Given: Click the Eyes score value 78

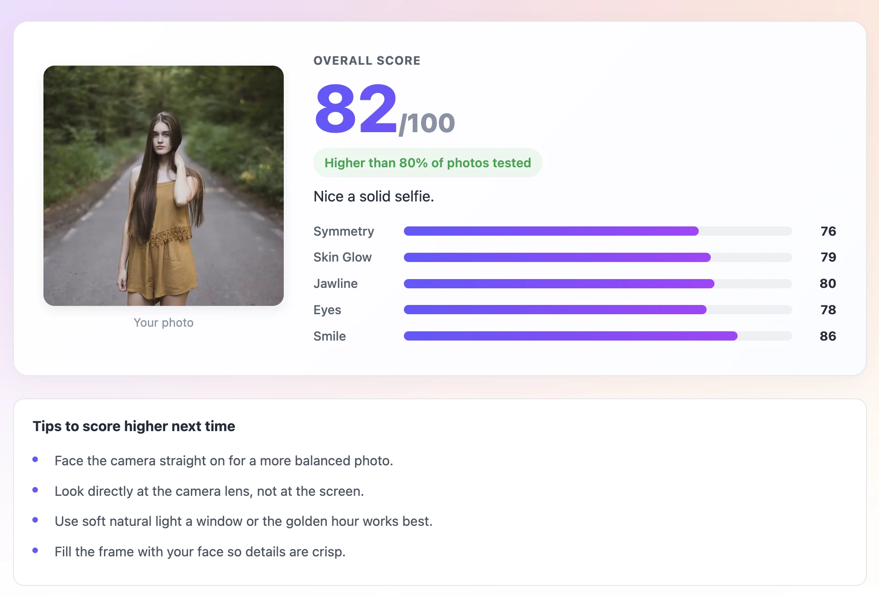Looking at the screenshot, I should pyautogui.click(x=828, y=310).
